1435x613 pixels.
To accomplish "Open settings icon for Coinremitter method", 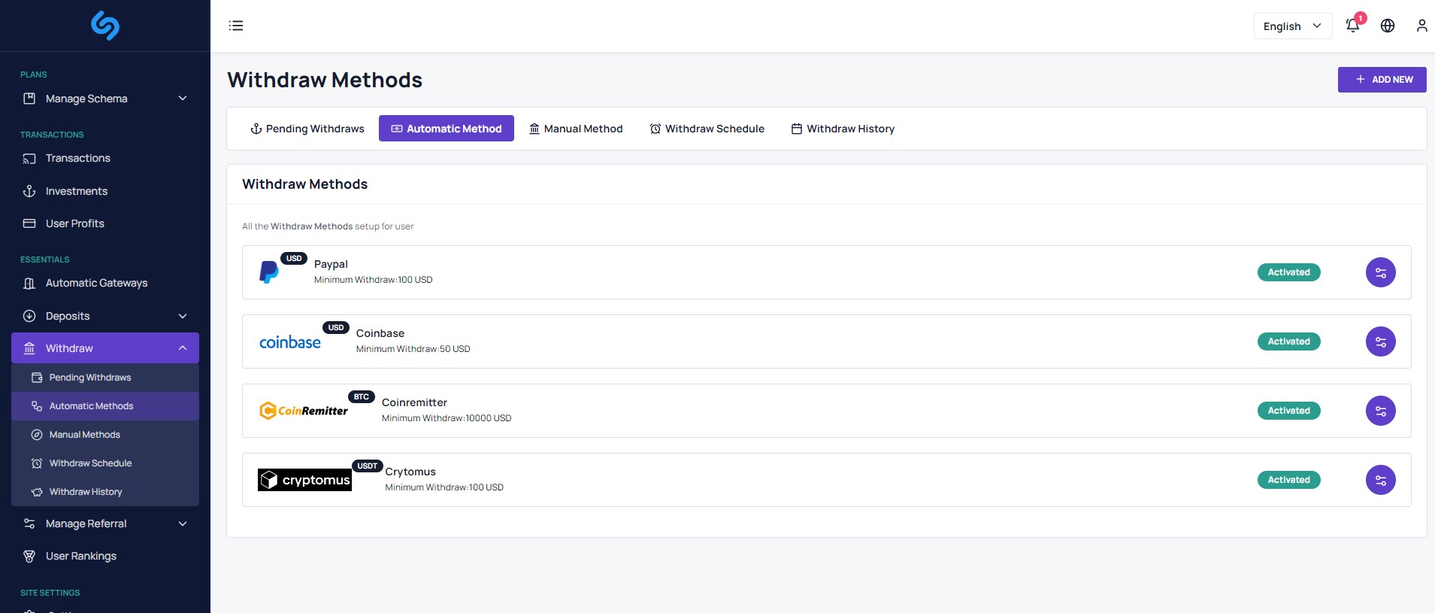I will [x=1380, y=411].
